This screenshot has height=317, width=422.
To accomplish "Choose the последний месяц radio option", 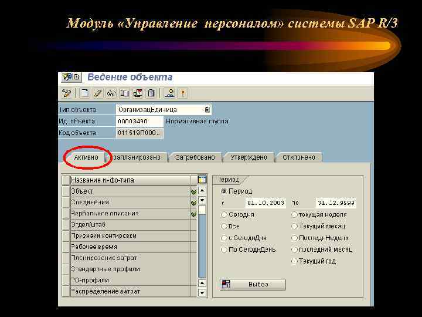I will 294,249.
